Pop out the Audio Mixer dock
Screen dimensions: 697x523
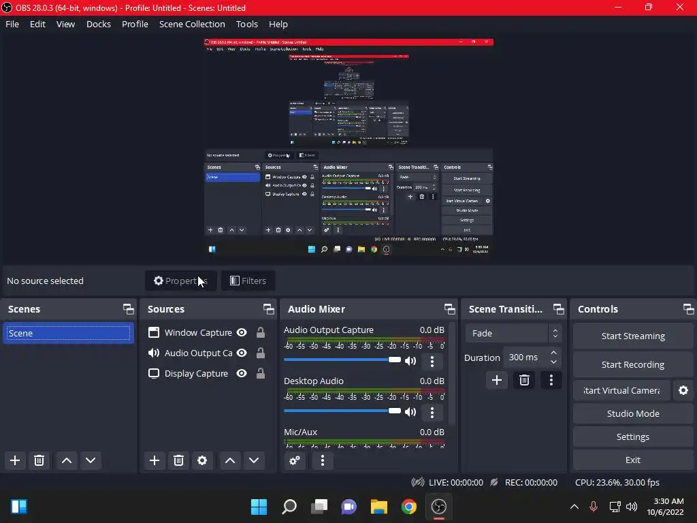(449, 309)
